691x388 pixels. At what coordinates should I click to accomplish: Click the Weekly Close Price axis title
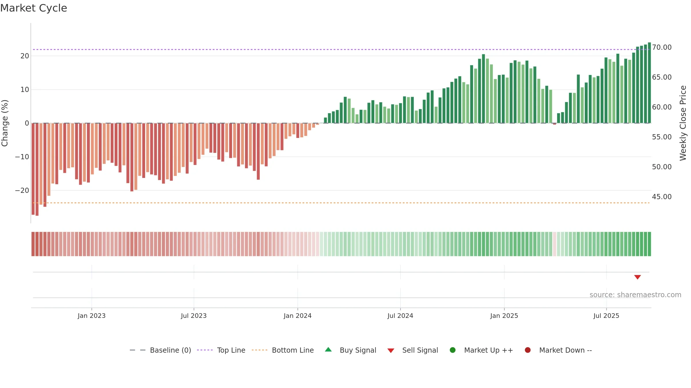[x=683, y=123]
